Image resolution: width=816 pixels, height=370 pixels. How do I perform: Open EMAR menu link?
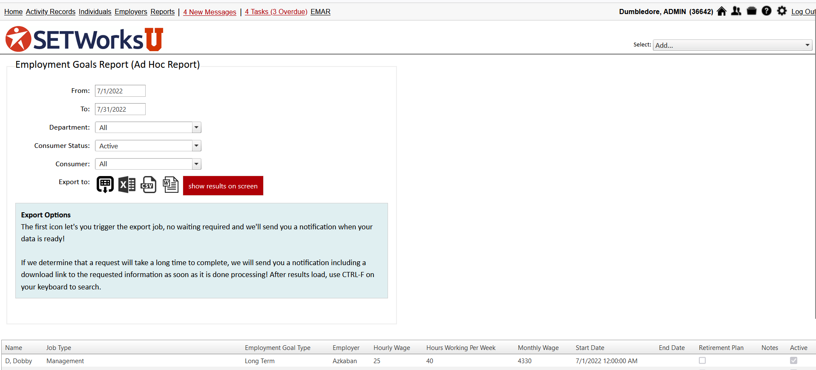pos(320,12)
